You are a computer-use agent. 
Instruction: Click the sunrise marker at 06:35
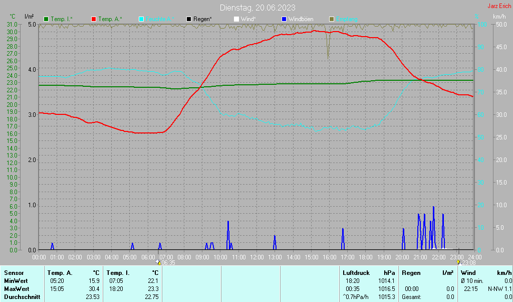pos(159,262)
